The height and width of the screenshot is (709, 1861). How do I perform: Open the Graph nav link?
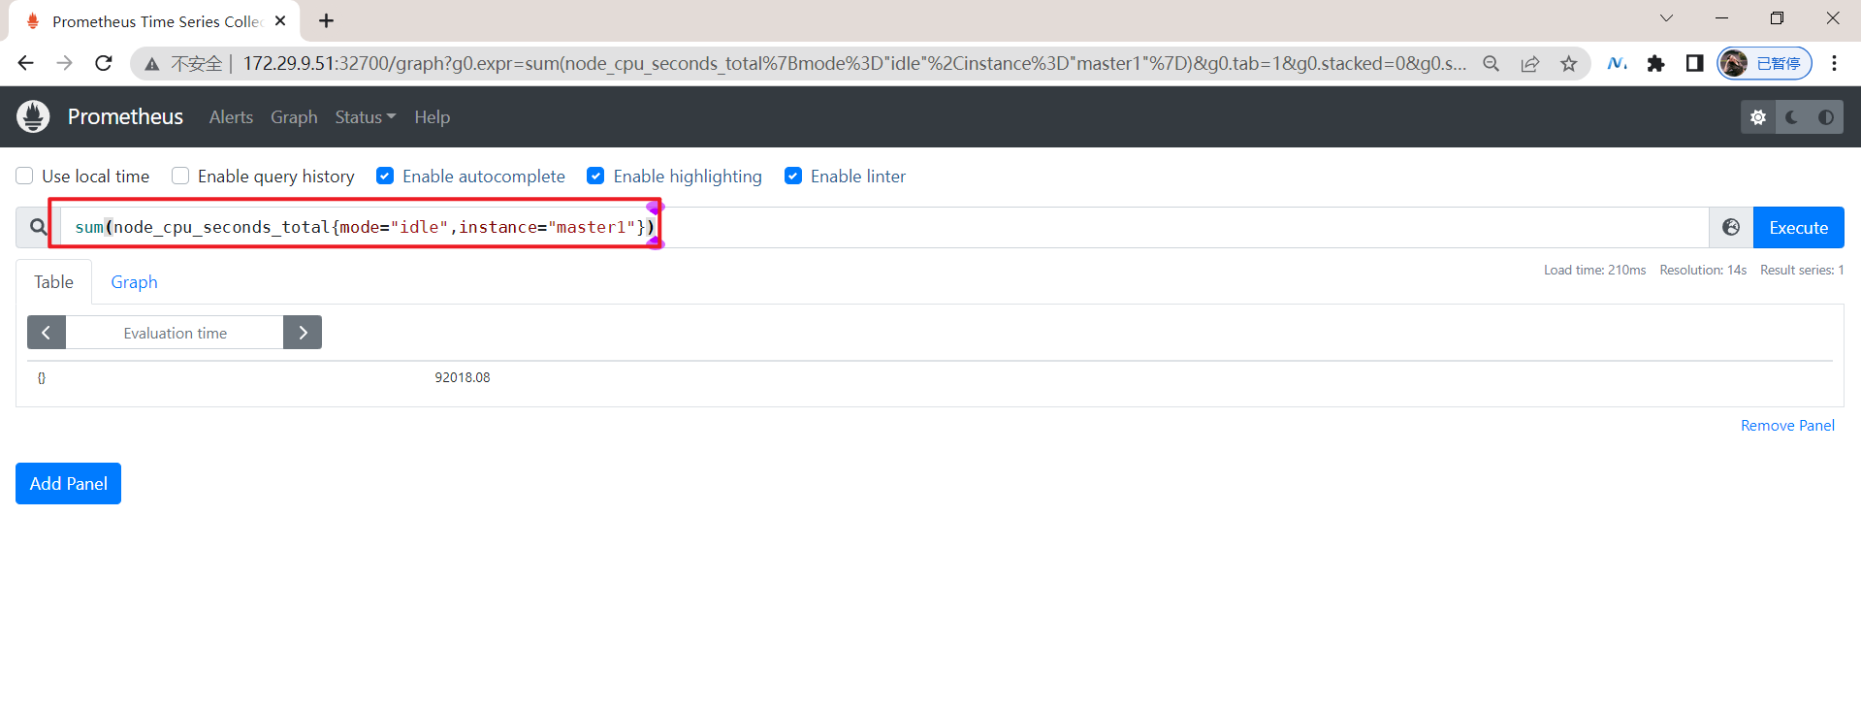(294, 117)
